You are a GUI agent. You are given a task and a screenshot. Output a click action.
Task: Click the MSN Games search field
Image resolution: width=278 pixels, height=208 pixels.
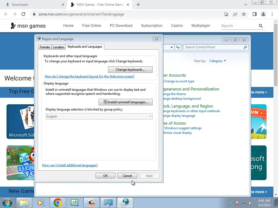point(239,26)
